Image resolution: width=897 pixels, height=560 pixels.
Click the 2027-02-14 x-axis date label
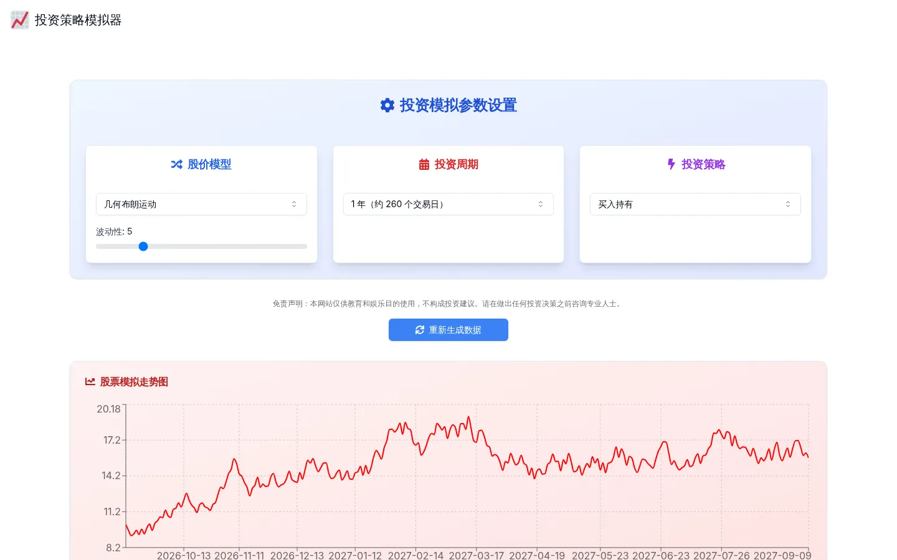(415, 555)
